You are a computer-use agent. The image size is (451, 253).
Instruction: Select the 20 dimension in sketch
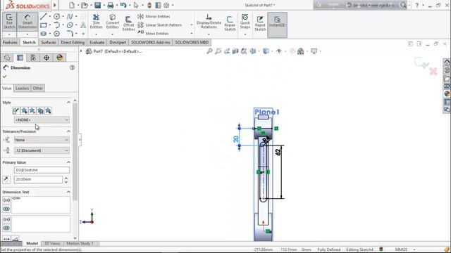[236, 139]
